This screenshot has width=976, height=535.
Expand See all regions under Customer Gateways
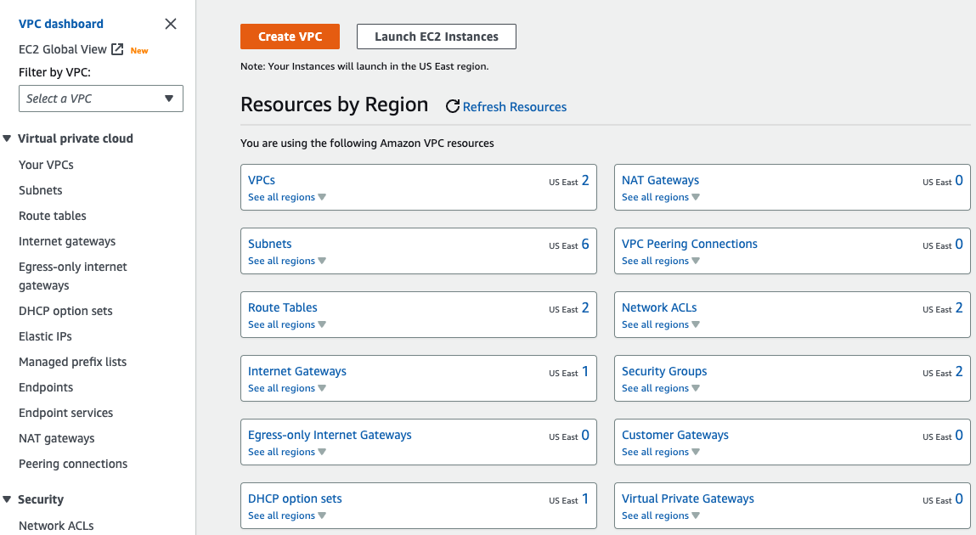point(660,452)
